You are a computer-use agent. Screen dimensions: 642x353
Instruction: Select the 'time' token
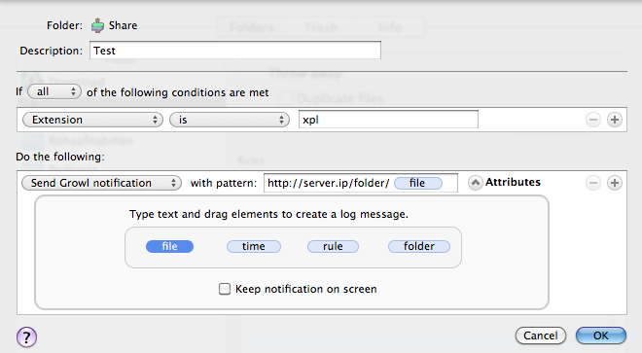[x=254, y=247]
